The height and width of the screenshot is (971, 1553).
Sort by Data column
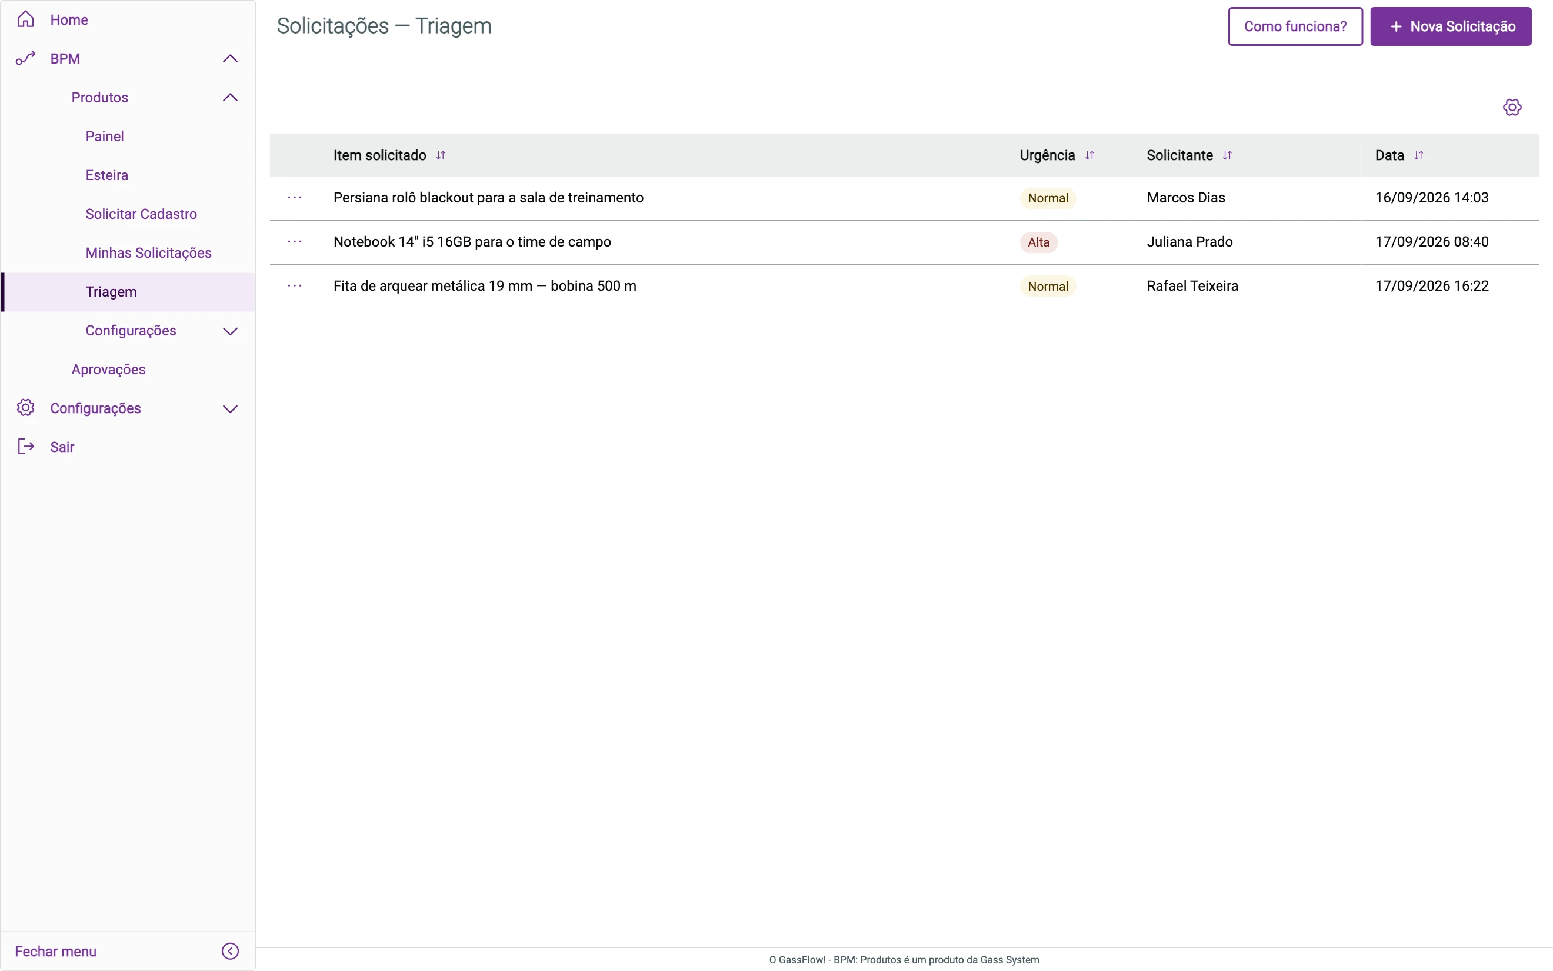tap(1418, 155)
